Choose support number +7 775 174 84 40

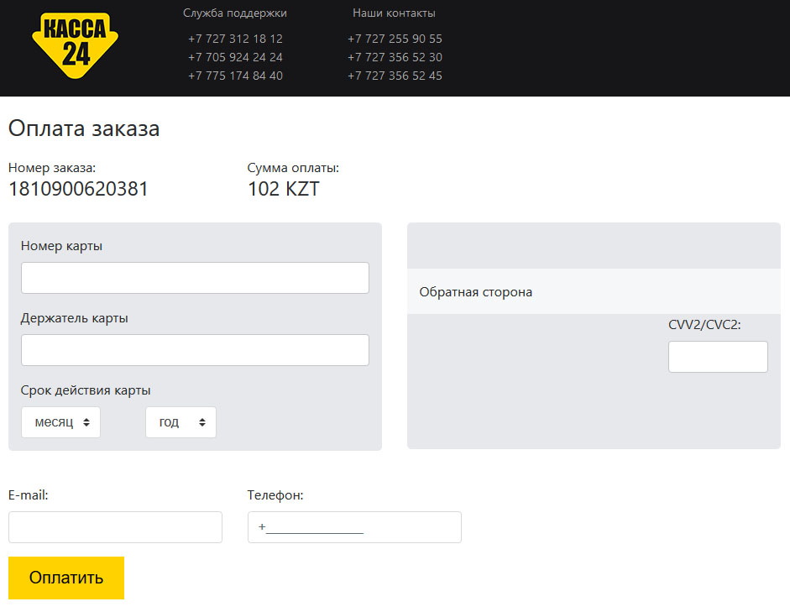pos(235,76)
